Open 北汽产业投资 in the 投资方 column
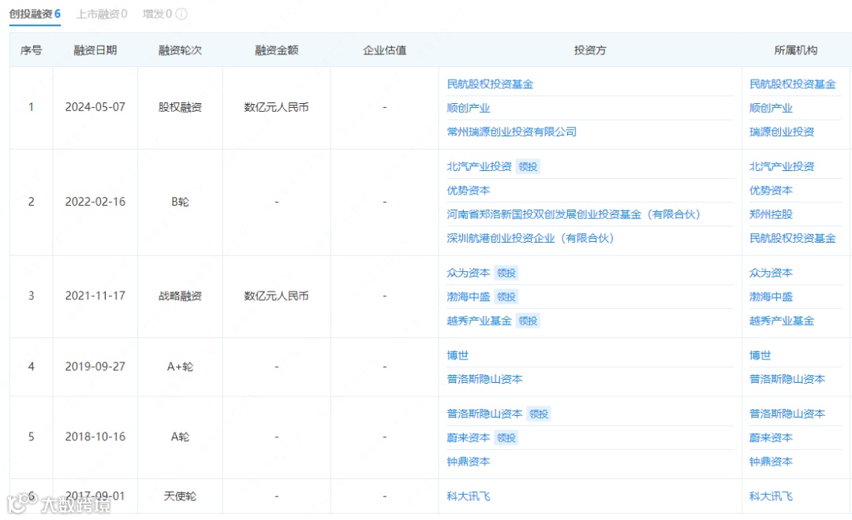 tap(479, 167)
